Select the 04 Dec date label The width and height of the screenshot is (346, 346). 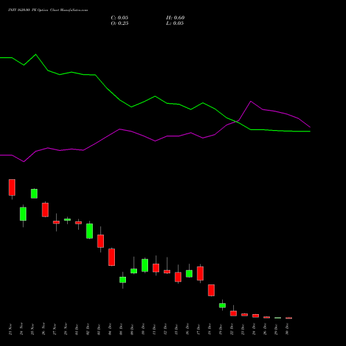[x=110, y=329]
